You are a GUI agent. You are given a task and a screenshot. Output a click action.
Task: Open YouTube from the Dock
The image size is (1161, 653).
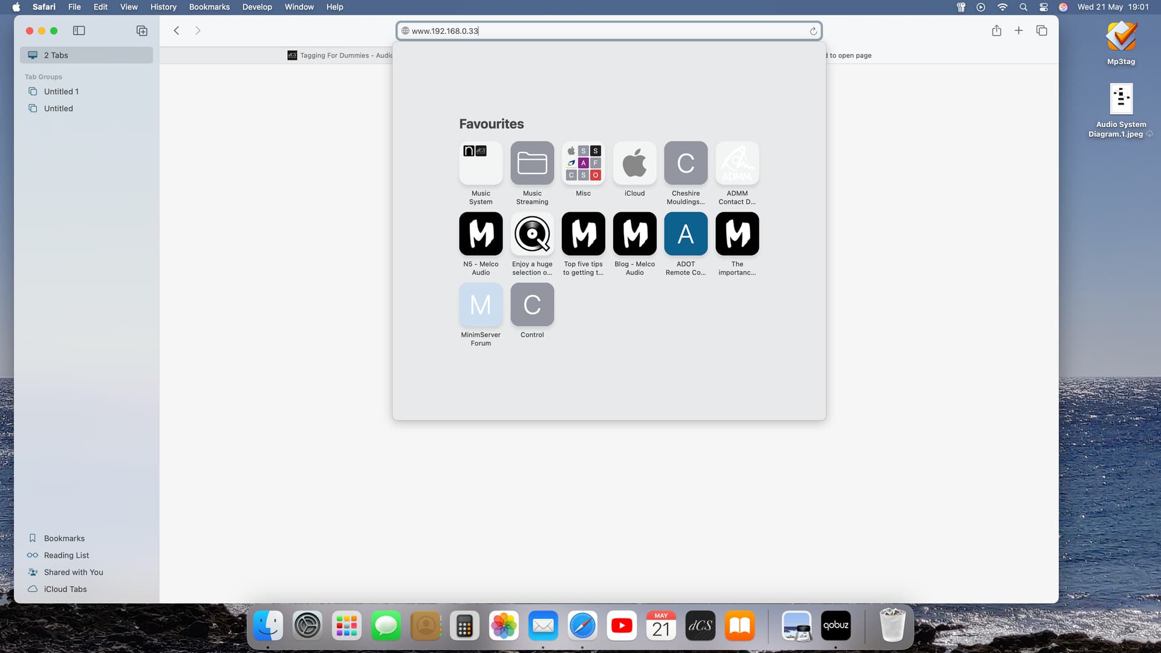[622, 626]
